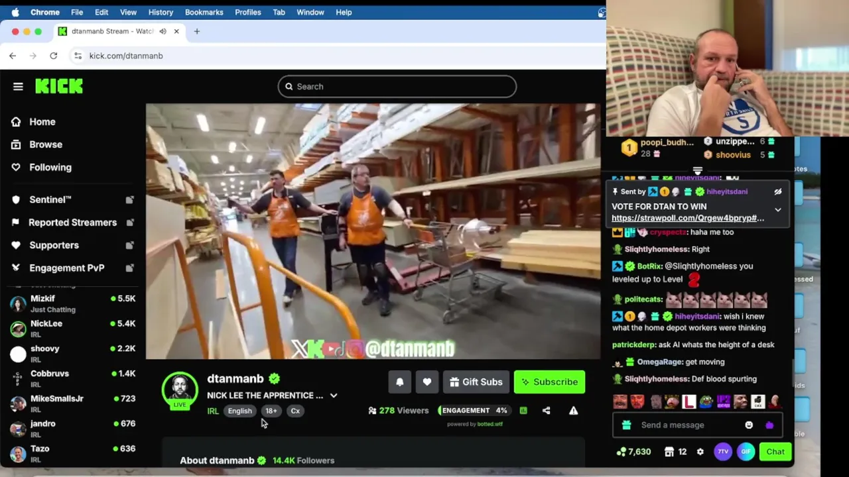Open the GIF picker in chat

point(746,452)
